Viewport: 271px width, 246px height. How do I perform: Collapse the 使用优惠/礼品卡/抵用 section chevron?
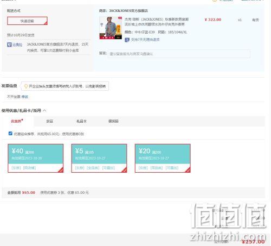click(x=44, y=110)
